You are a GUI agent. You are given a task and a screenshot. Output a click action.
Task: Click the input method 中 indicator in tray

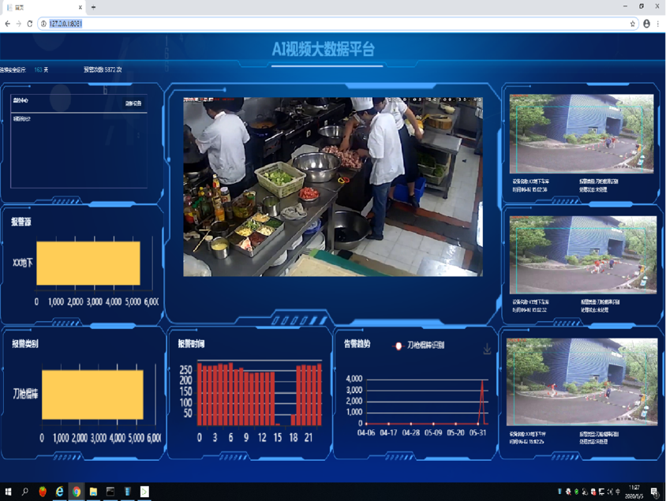pos(618,492)
